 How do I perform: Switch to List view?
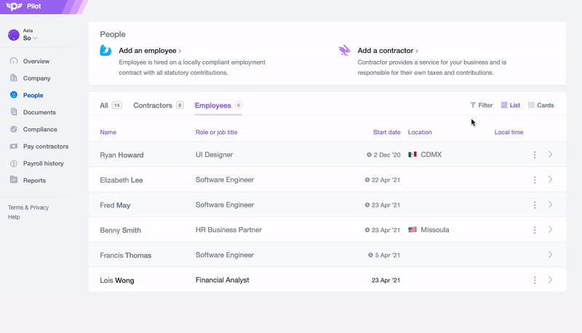point(511,105)
